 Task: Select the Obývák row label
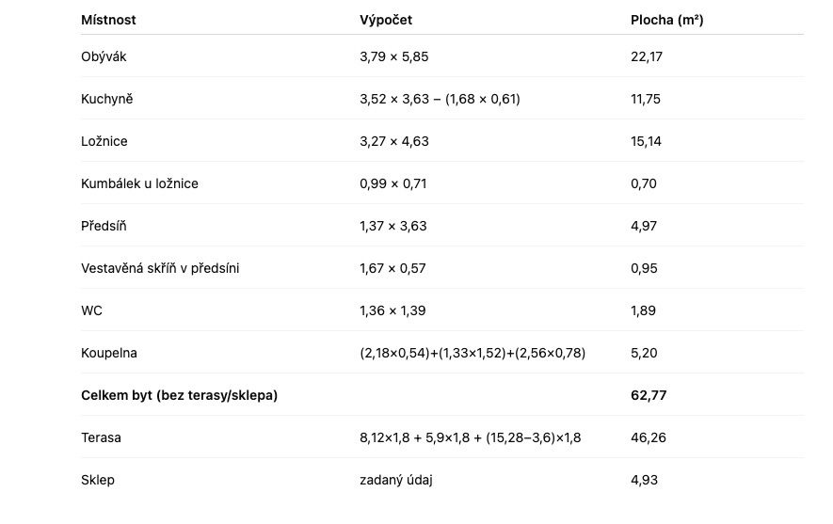click(104, 56)
